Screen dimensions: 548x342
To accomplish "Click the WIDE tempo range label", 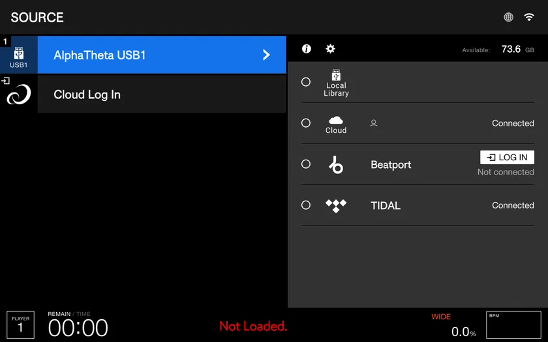I will coord(441,317).
